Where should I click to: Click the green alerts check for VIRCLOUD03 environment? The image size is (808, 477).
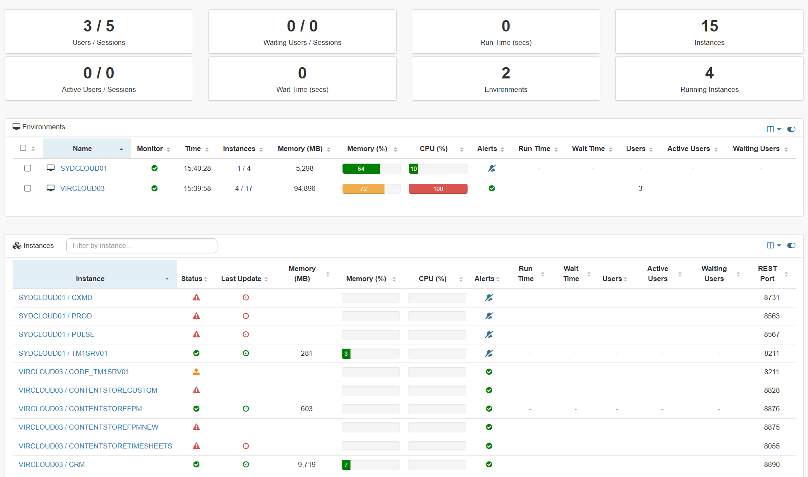(x=492, y=188)
